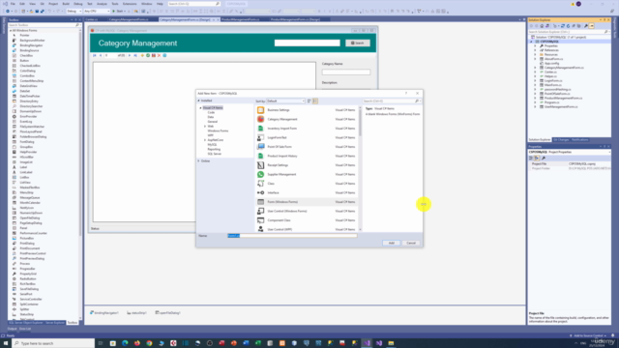Open MainForm.cs in Solution Explorer
This screenshot has height=348, width=619.
pos(553,85)
